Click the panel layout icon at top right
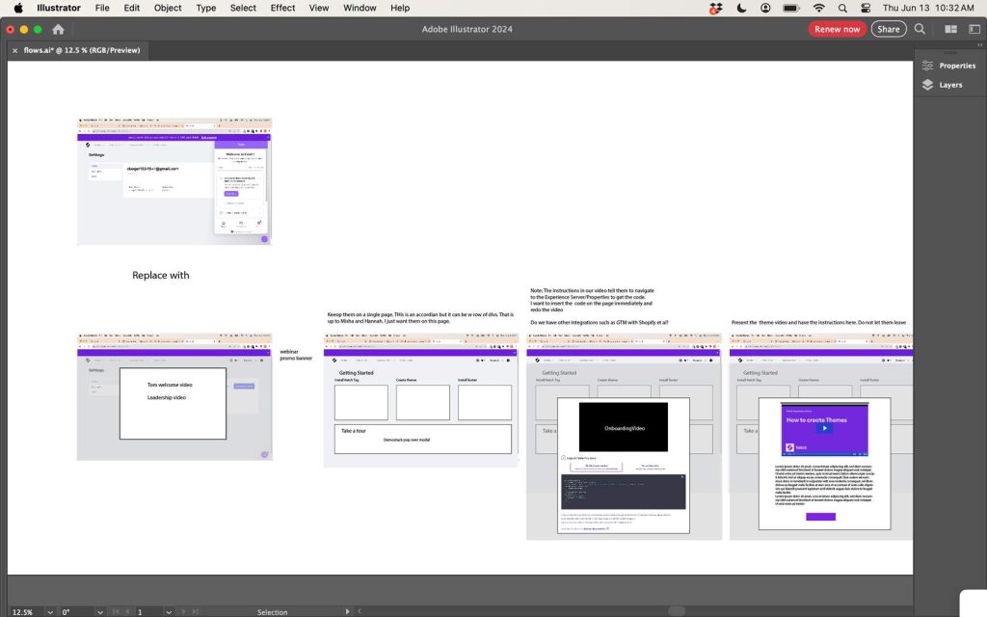 [976, 29]
